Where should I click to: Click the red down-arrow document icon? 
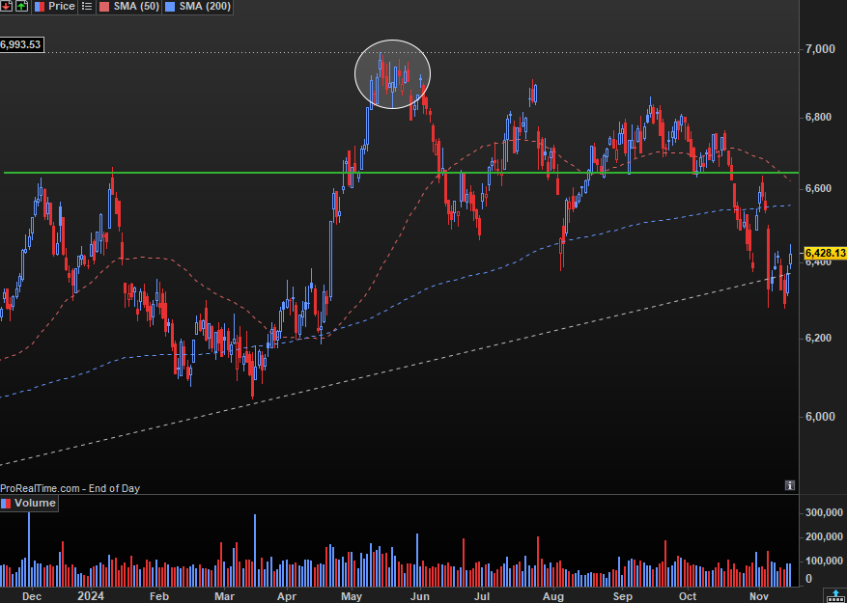tap(6, 7)
